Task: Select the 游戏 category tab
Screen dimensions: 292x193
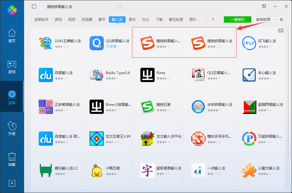Action: (58, 19)
